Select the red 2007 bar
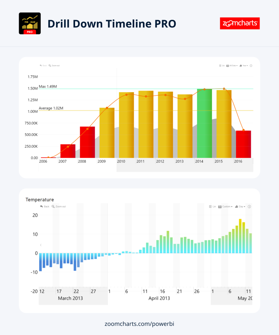The image size is (279, 335). point(68,151)
